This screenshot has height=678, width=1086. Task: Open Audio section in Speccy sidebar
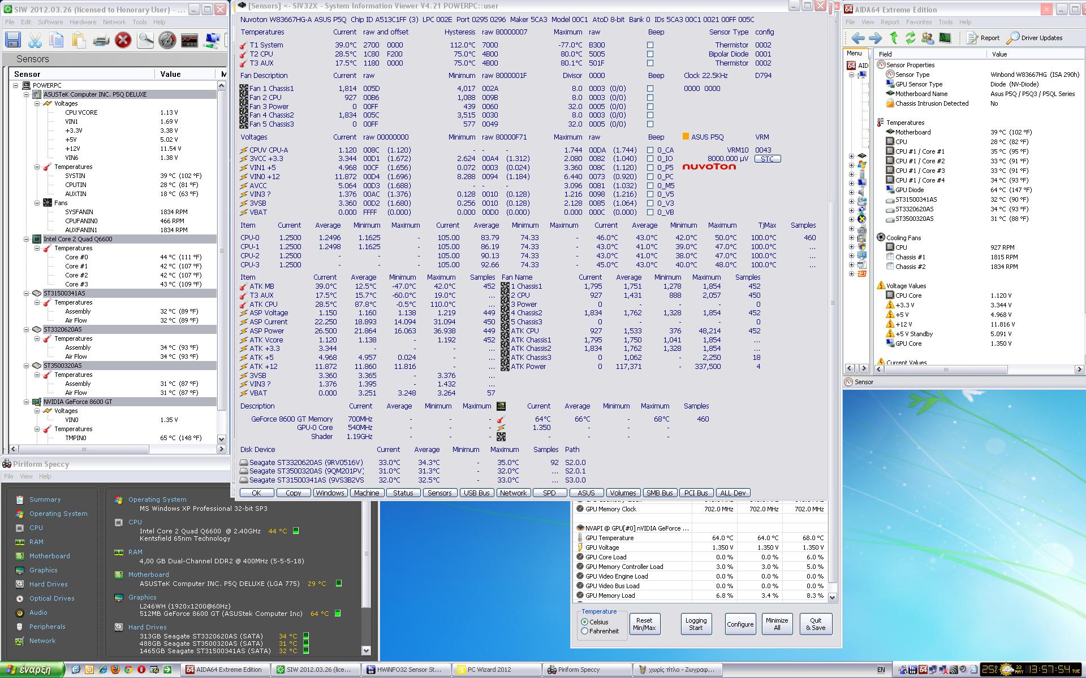click(x=38, y=612)
